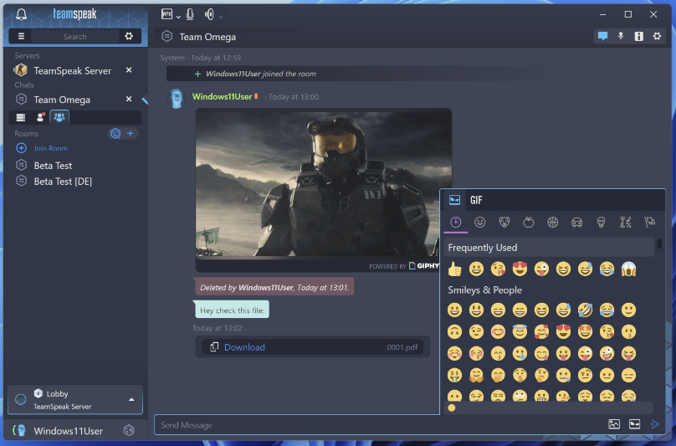Open the Halo GIF image
The width and height of the screenshot is (676, 446).
[x=323, y=183]
